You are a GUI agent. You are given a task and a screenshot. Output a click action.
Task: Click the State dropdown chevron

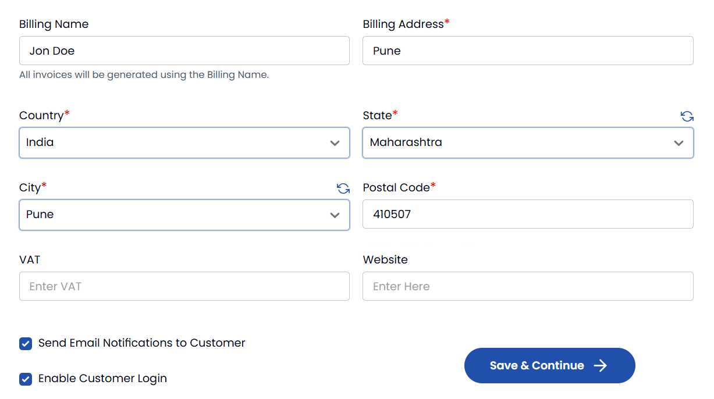(x=679, y=142)
